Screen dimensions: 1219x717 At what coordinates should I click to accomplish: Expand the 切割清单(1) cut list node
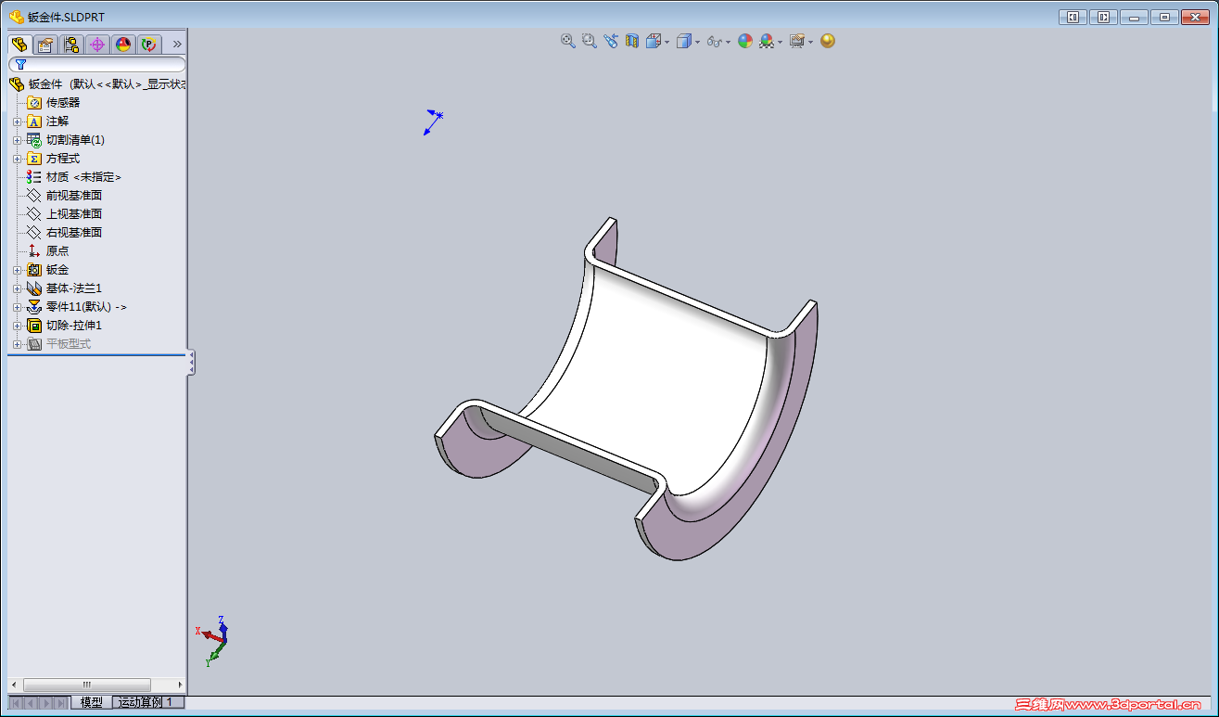pos(17,140)
